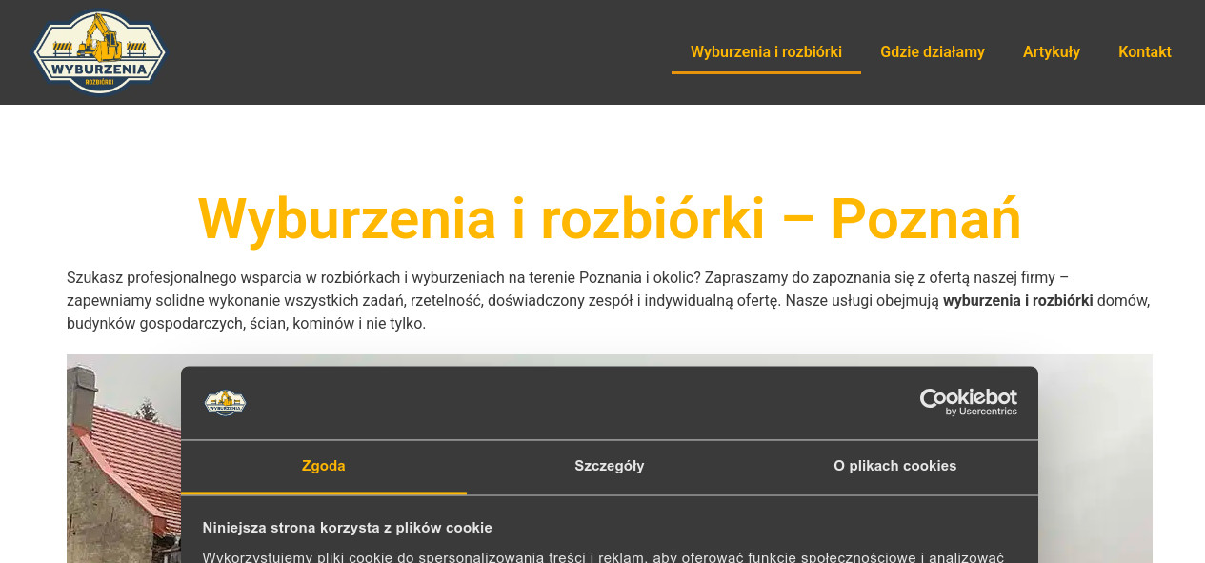Open the "Gdzie działamy" navigation item
This screenshot has width=1205, height=563.
point(933,51)
